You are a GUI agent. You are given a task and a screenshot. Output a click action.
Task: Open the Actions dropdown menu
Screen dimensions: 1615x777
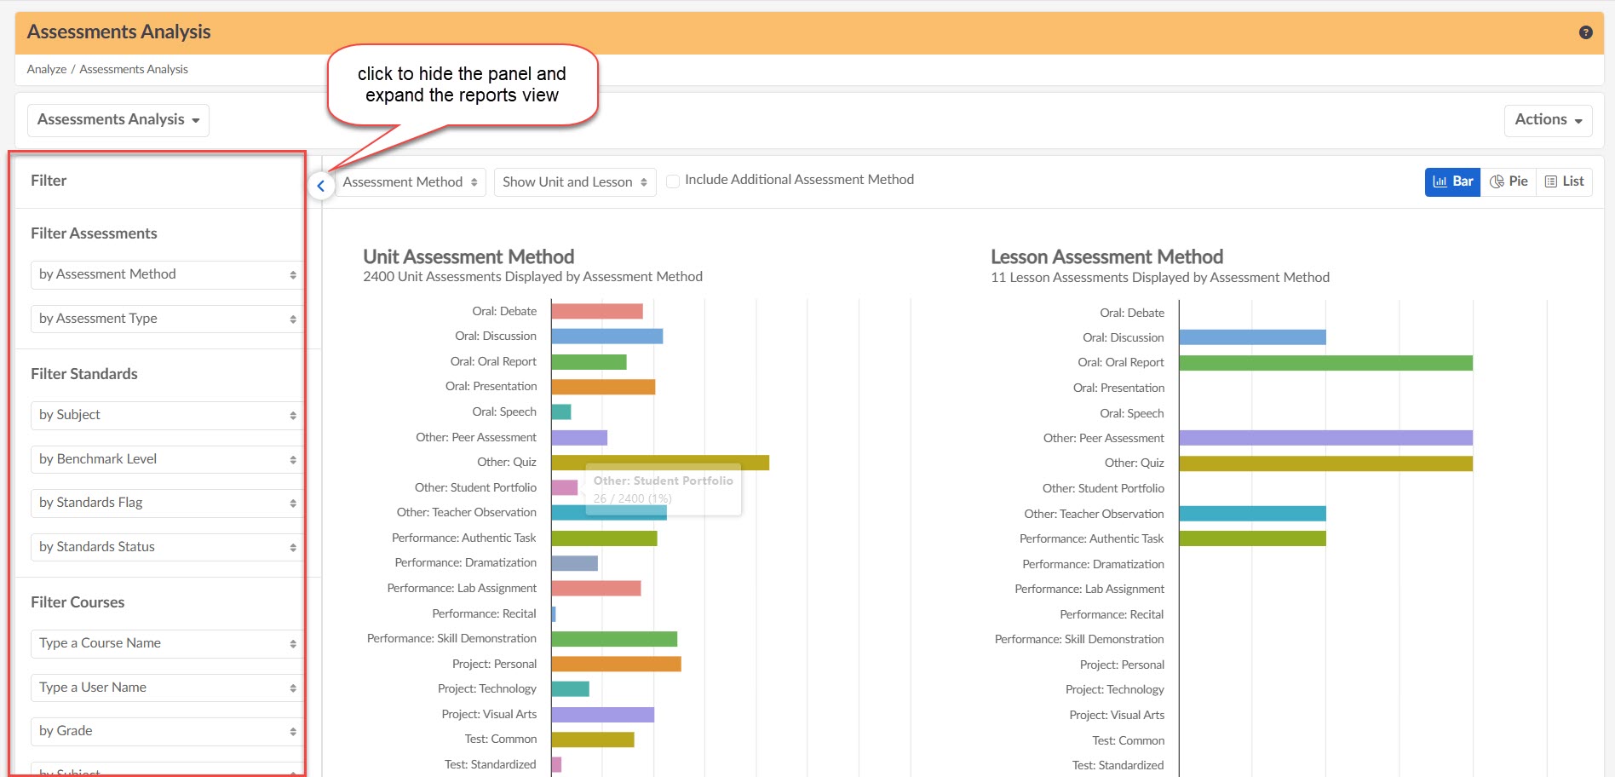tap(1548, 120)
